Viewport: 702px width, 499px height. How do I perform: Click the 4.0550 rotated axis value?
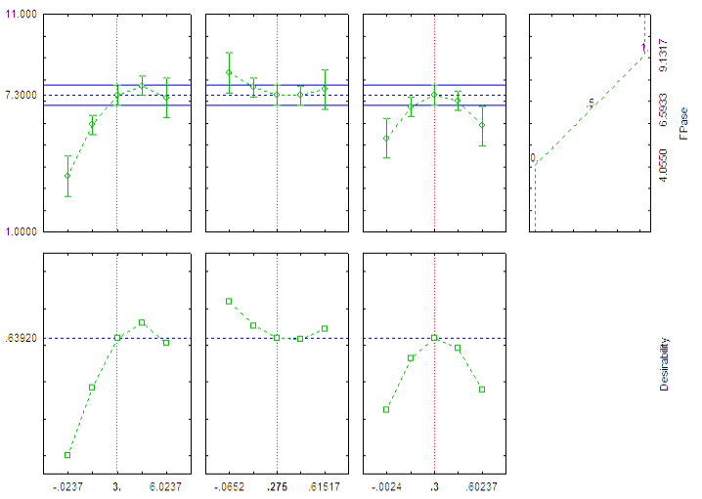(x=663, y=165)
